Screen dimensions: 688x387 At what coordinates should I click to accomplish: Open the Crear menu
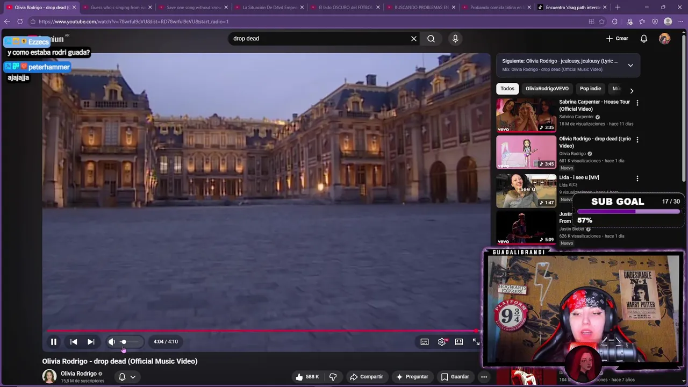(x=617, y=39)
